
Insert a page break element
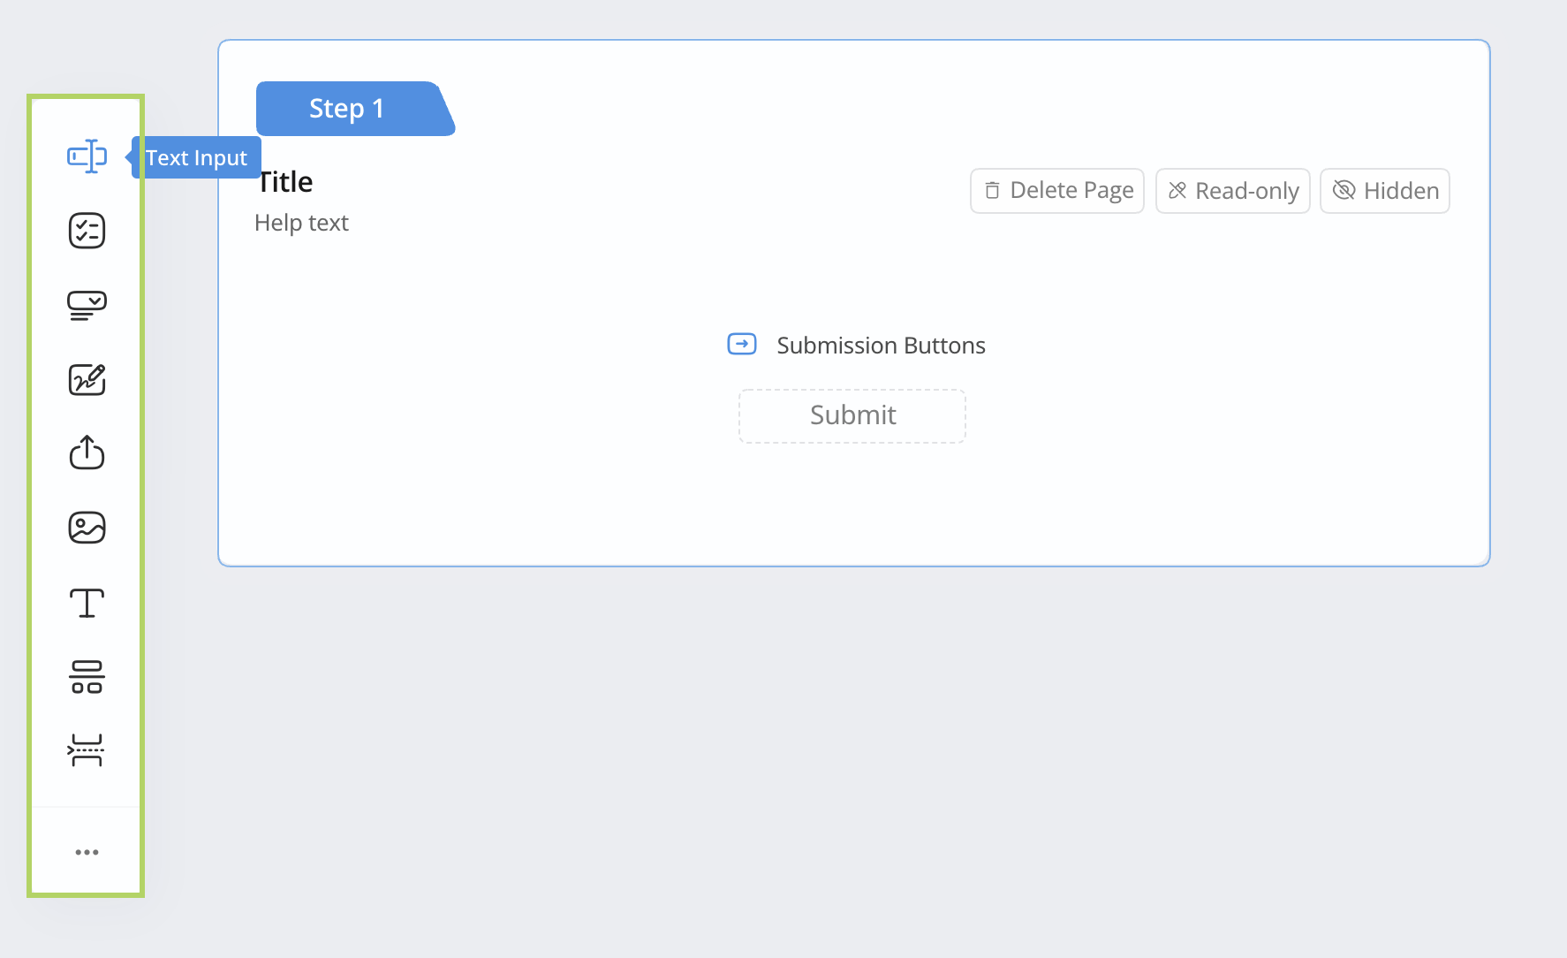pyautogui.click(x=87, y=750)
